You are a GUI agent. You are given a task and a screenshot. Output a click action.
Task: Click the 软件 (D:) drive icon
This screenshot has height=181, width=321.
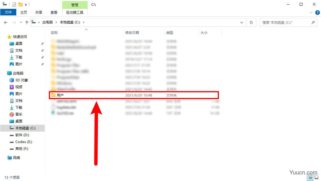point(12,135)
